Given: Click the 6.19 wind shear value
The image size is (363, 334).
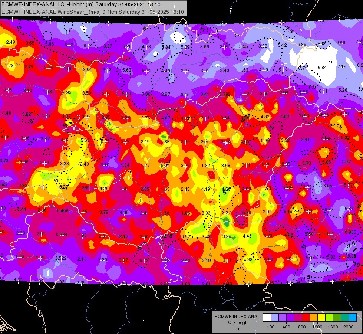Looking at the screenshot, I should point(288,212).
